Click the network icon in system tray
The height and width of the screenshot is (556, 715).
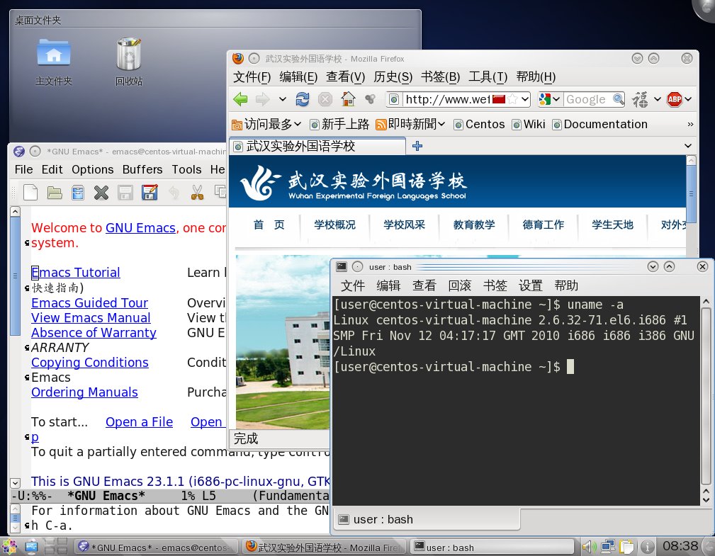(608, 546)
